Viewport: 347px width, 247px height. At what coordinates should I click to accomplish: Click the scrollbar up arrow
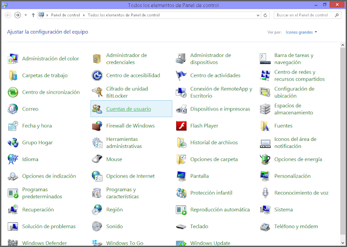343,45
